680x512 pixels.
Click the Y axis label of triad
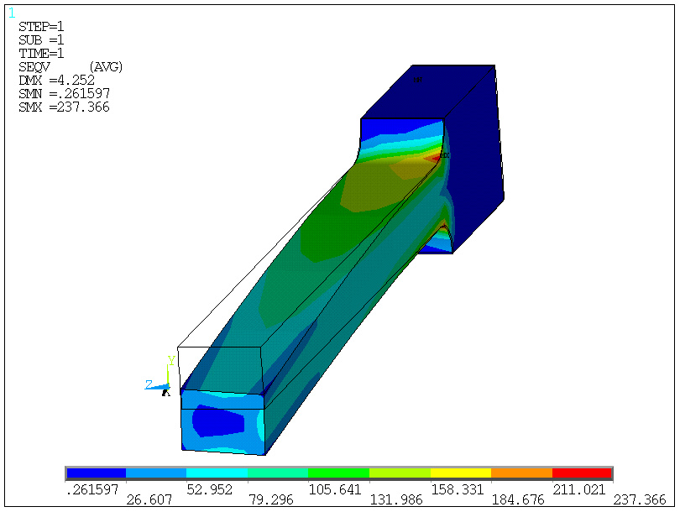tap(171, 361)
